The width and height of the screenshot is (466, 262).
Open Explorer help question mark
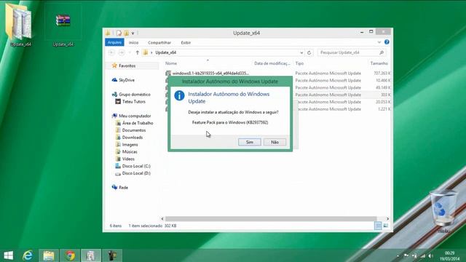(x=387, y=42)
